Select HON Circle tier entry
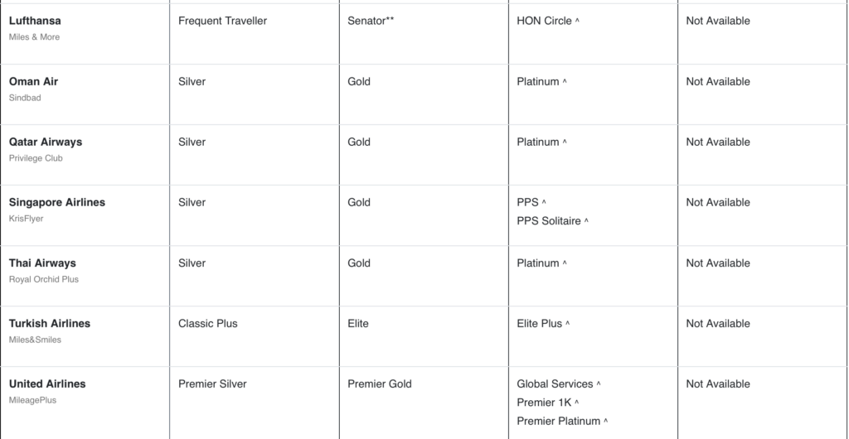 (x=544, y=21)
